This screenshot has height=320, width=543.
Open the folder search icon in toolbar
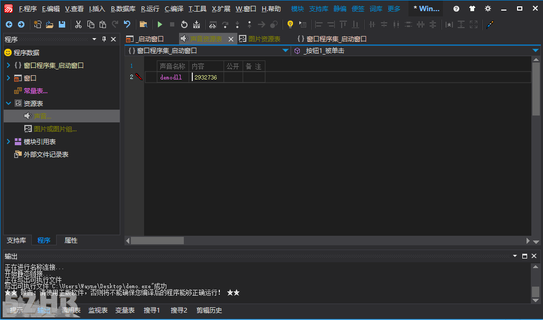coord(144,24)
